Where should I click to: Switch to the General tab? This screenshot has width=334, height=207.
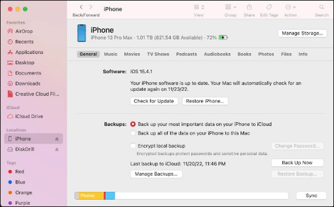[88, 54]
